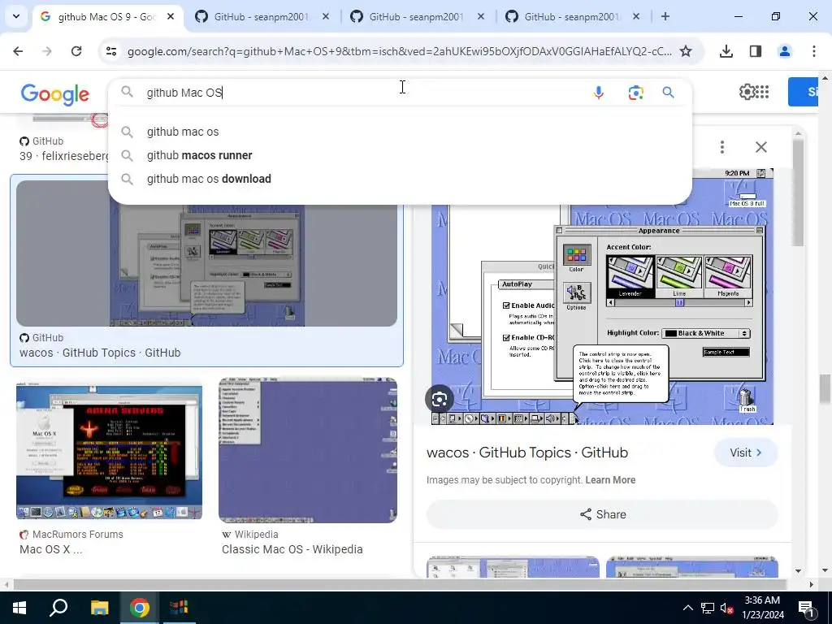Open the Learn More link

(610, 480)
